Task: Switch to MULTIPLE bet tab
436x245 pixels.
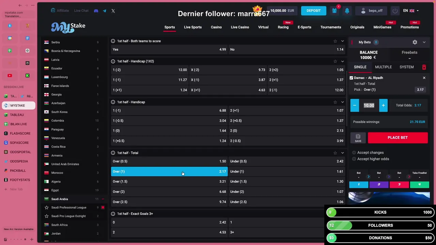Action: (x=384, y=67)
